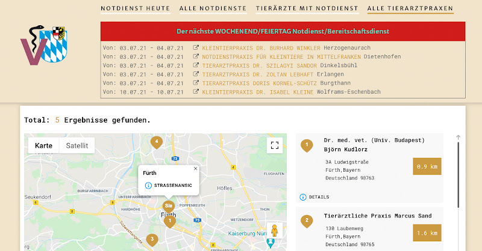
Task: Click the Sie location marker
Action: tap(169, 206)
